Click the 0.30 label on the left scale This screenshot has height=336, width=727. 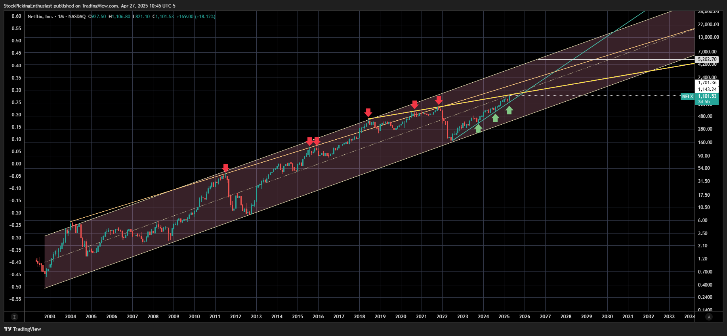click(x=16, y=90)
